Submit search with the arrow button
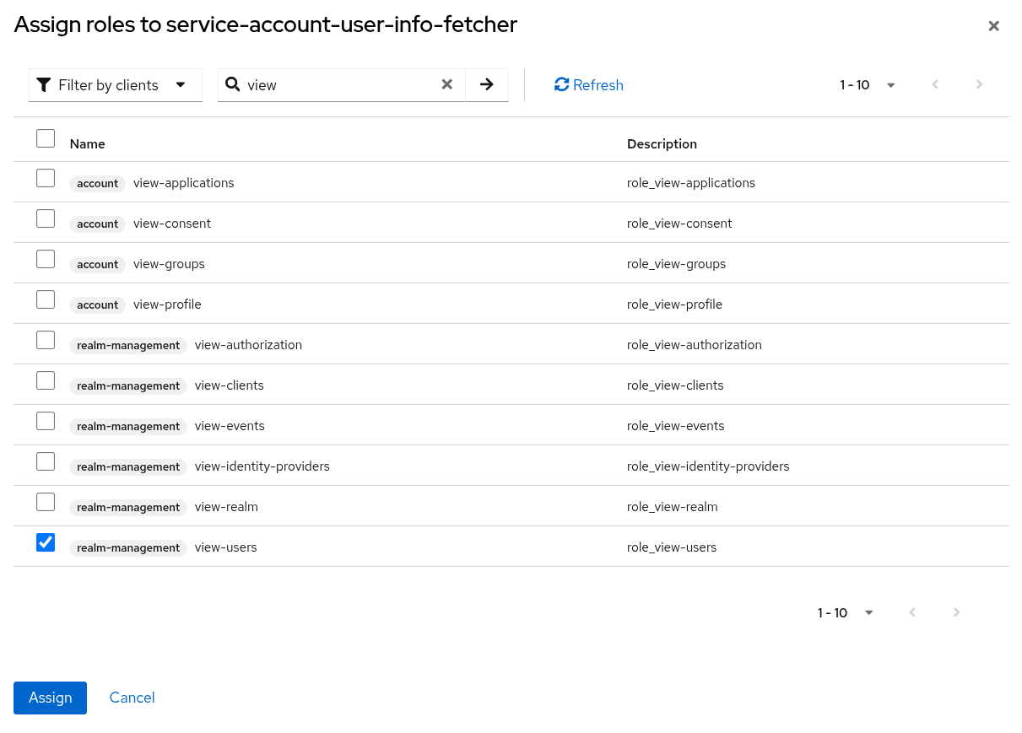Viewport: 1022px width, 733px height. pyautogui.click(x=487, y=84)
